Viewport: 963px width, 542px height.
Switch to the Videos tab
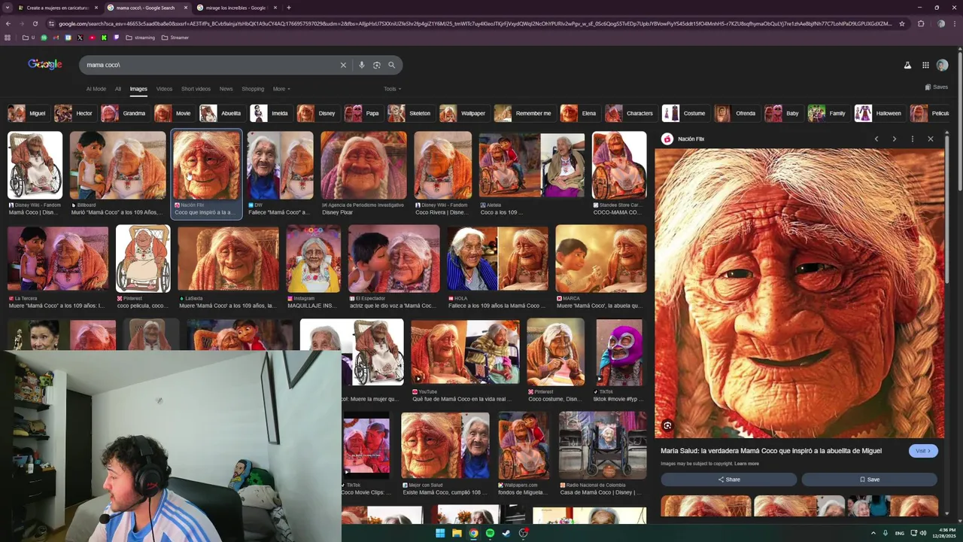tap(164, 89)
